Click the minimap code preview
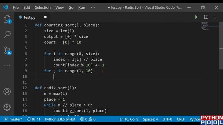 205,26
